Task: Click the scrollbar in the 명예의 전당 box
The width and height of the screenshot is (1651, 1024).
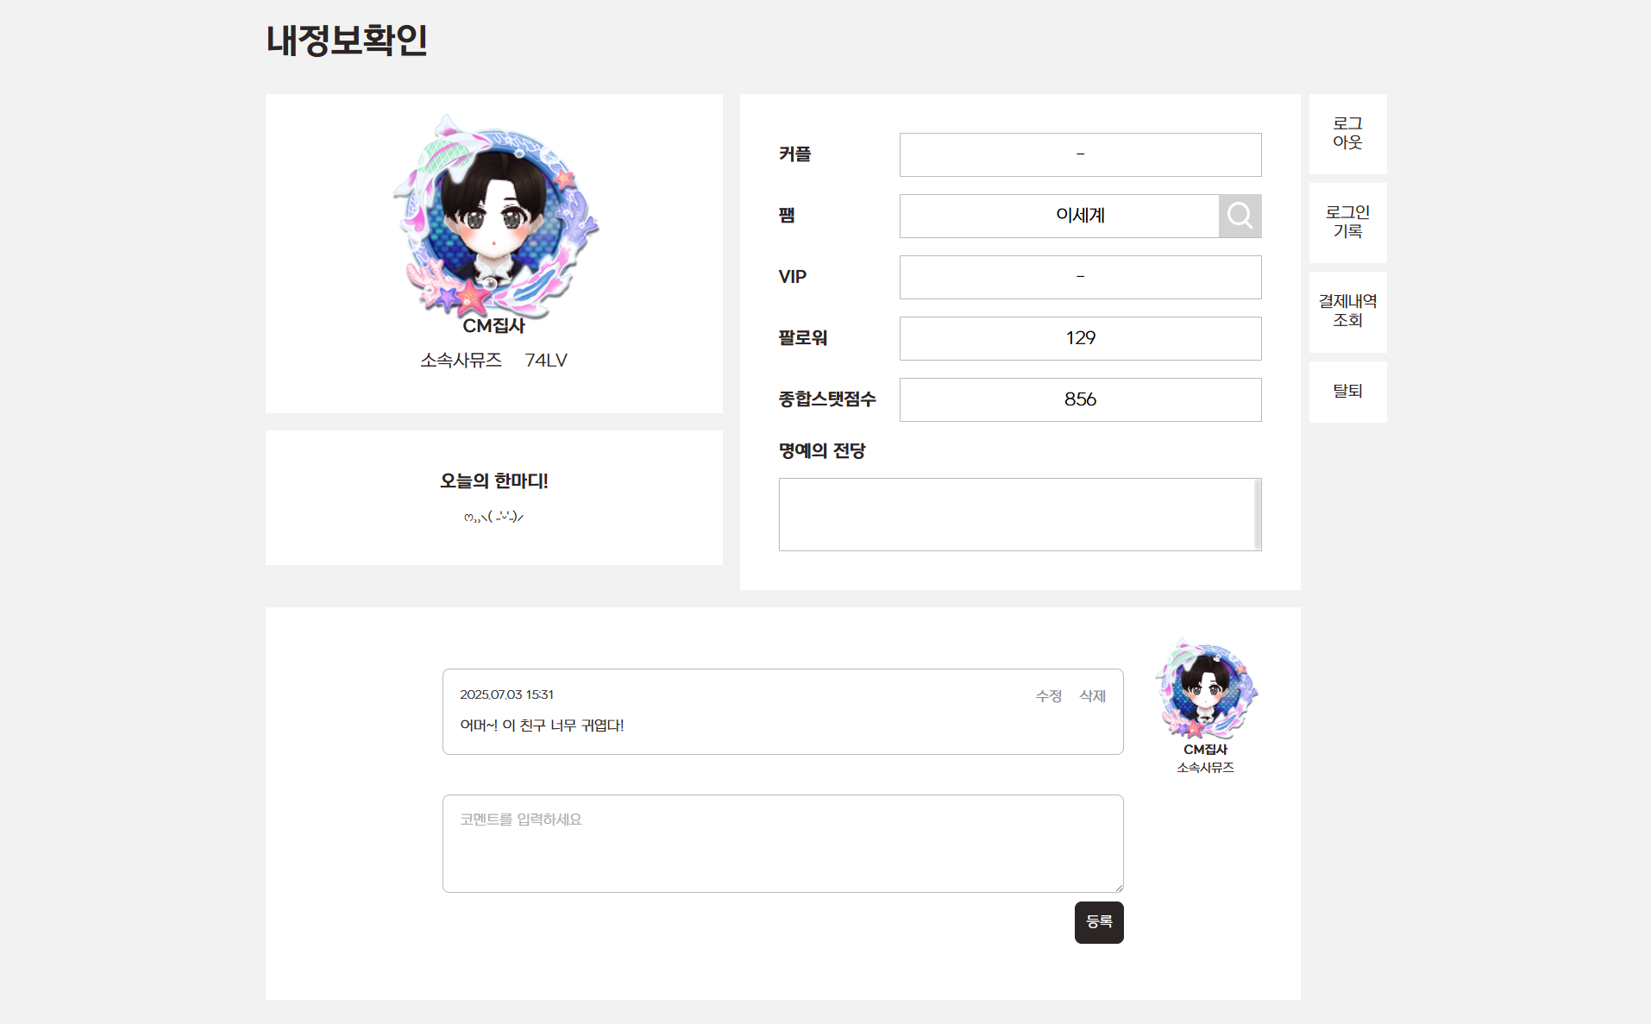Action: point(1258,514)
